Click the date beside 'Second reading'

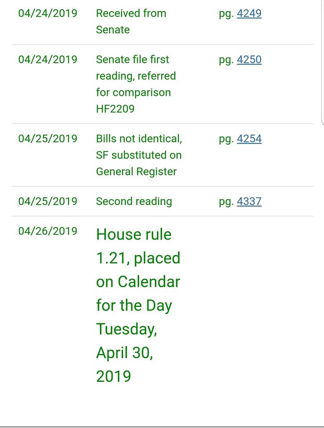click(x=48, y=202)
